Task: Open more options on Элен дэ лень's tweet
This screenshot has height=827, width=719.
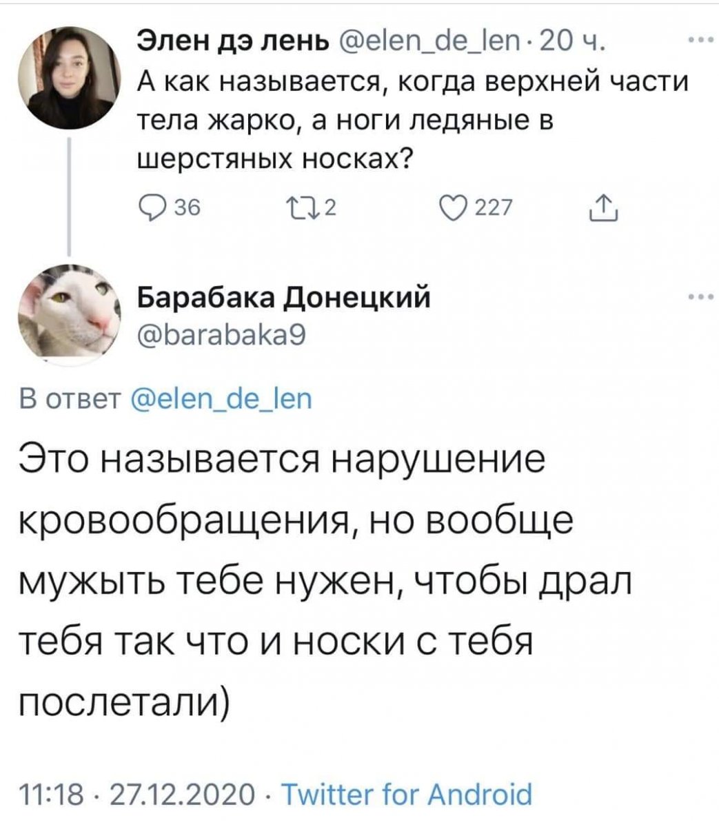Action: (699, 41)
